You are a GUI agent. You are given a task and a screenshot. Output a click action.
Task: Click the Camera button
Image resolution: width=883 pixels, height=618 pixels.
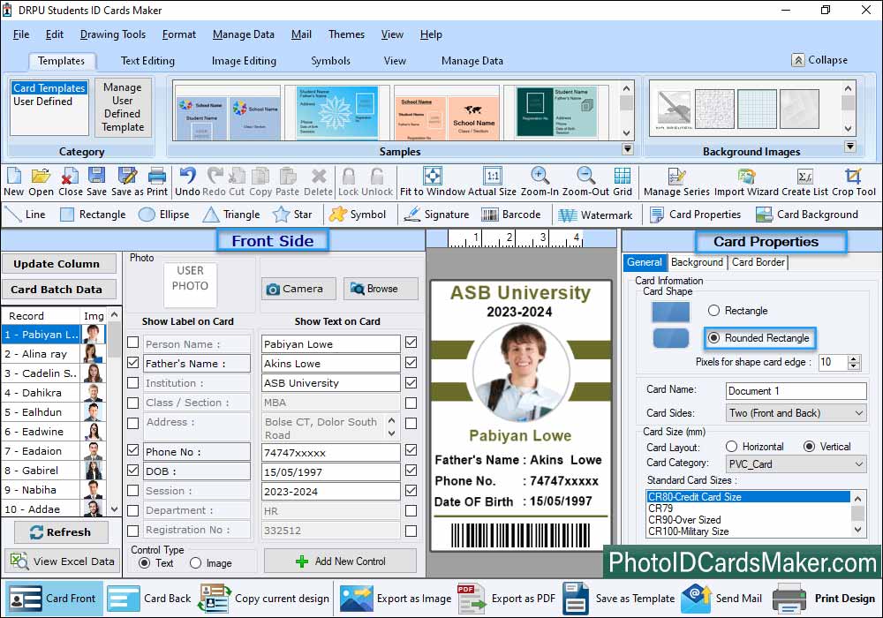tap(298, 289)
